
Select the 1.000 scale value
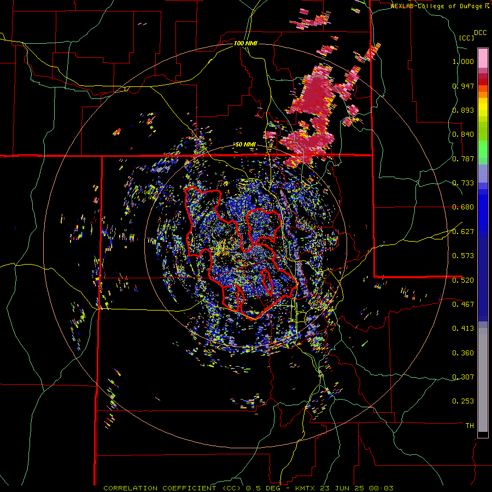point(463,61)
